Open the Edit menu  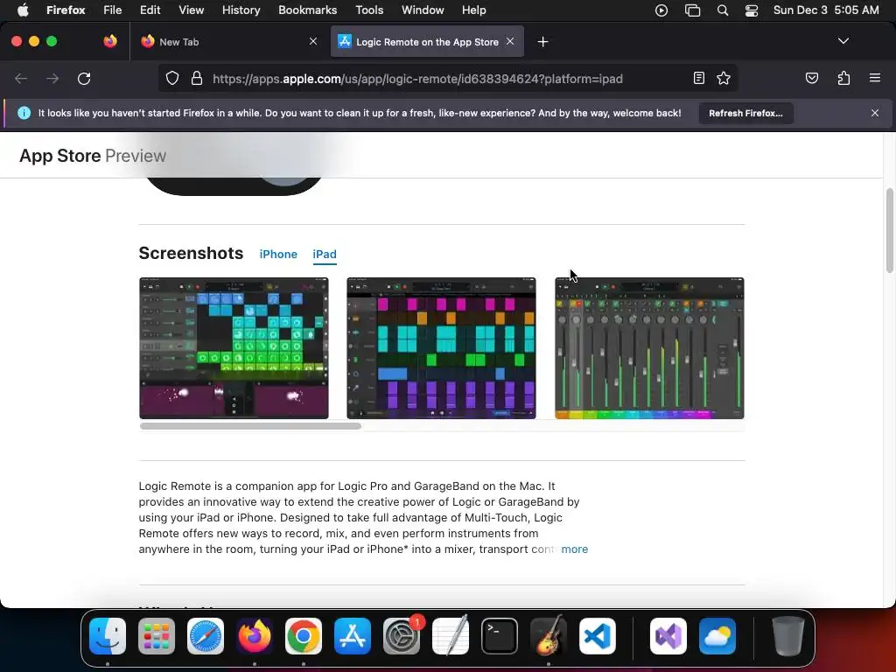pos(150,10)
